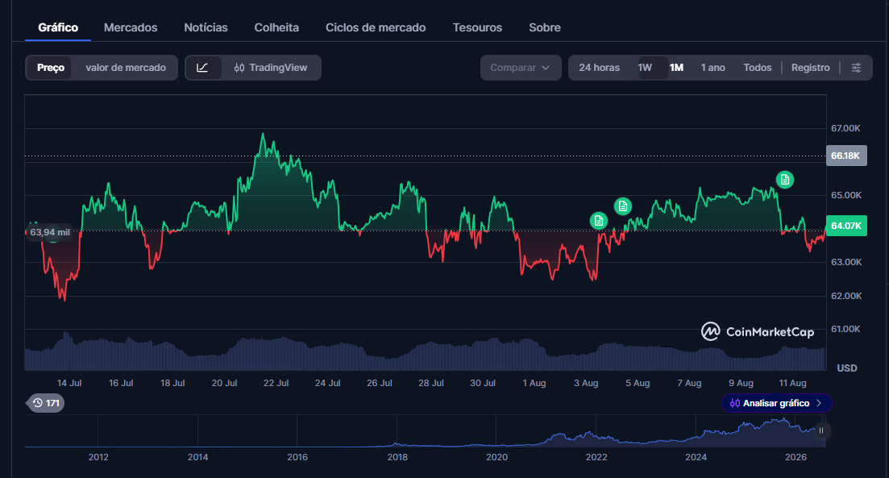Screen dimensions: 889x478
Task: Set chart range to 1 ano
Action: 712,68
